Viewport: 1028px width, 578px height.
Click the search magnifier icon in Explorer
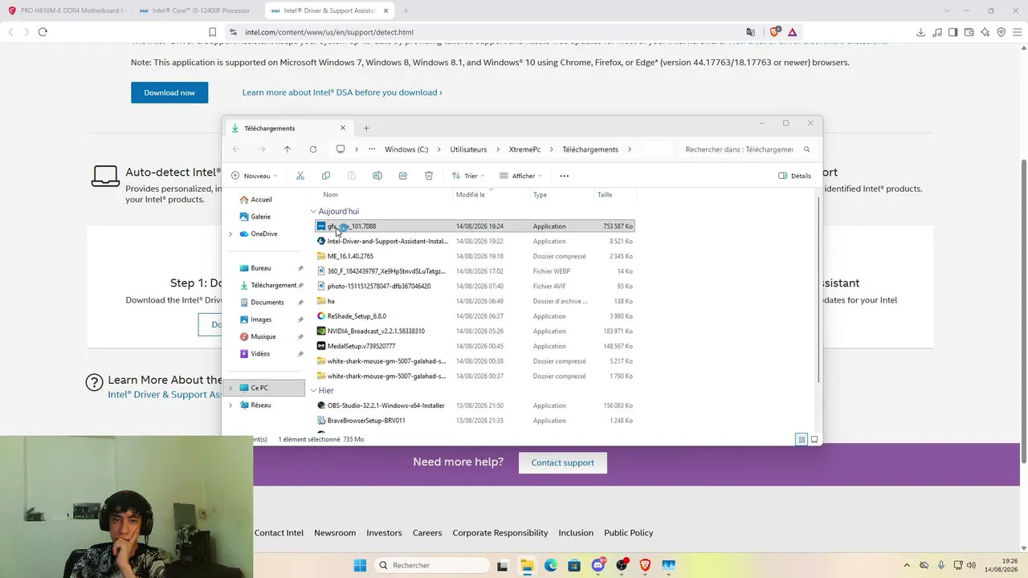tap(807, 149)
